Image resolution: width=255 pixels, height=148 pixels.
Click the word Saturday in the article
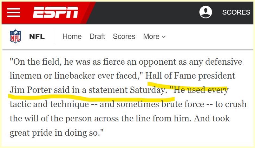click(147, 90)
